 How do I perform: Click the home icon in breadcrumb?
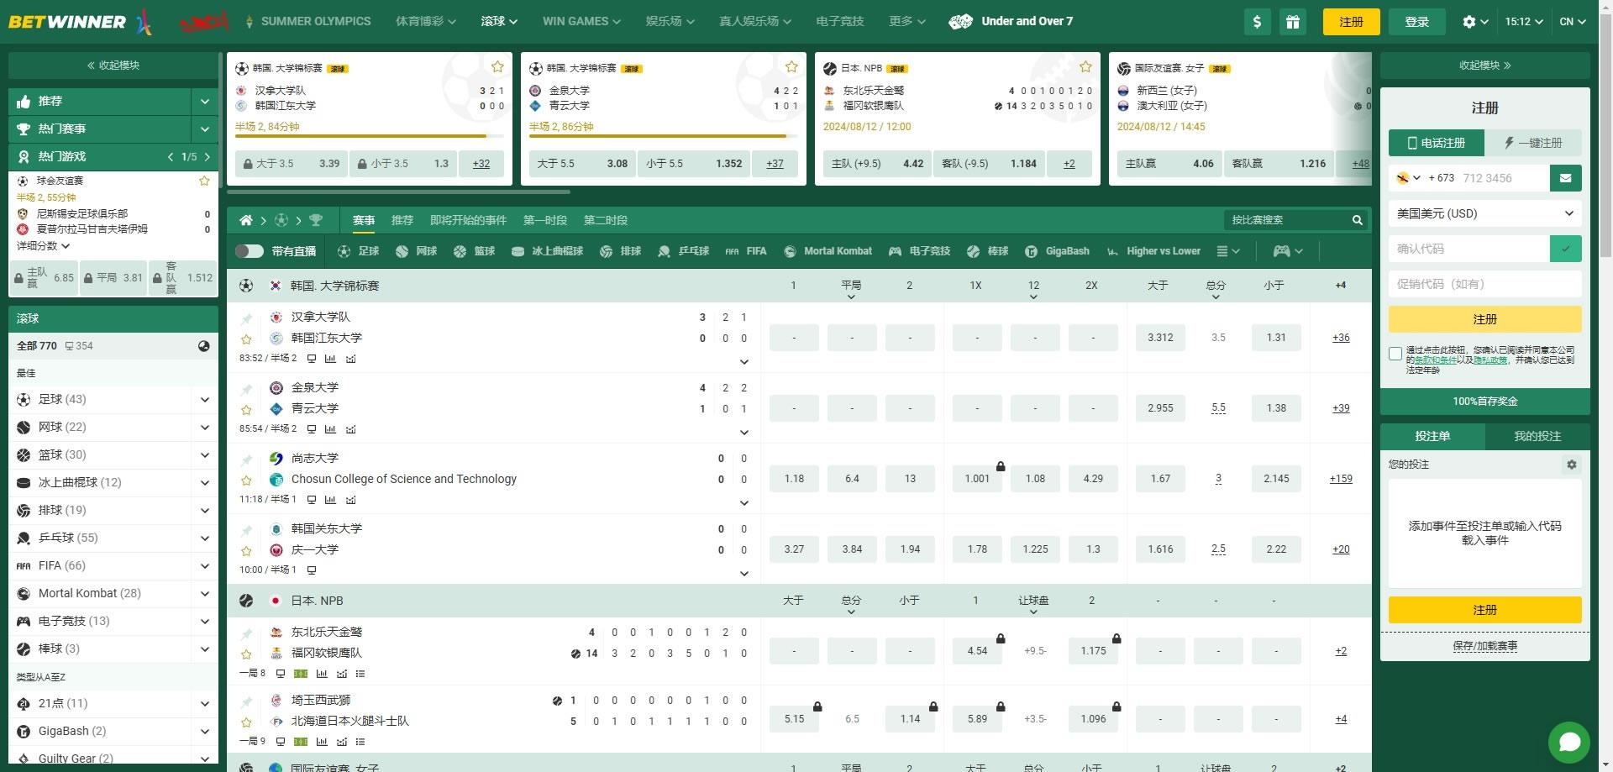[246, 220]
